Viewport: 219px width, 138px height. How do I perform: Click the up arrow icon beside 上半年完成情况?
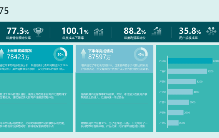2,54
